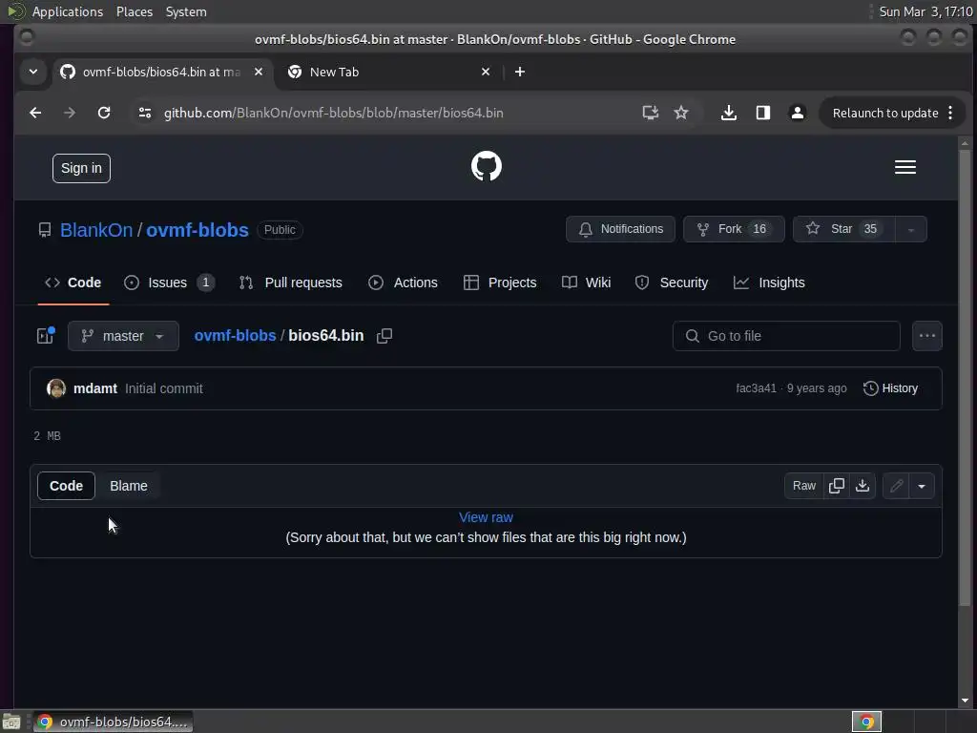Open the Code repository tab
The width and height of the screenshot is (977, 733).
pos(73,283)
